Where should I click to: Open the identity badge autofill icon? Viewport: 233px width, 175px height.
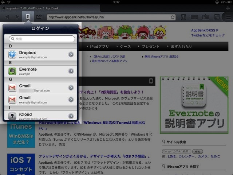point(205,17)
